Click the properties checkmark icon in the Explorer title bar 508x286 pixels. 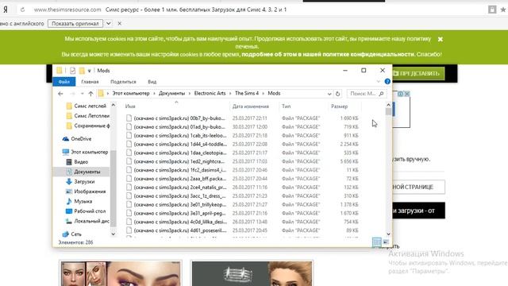tap(72, 71)
